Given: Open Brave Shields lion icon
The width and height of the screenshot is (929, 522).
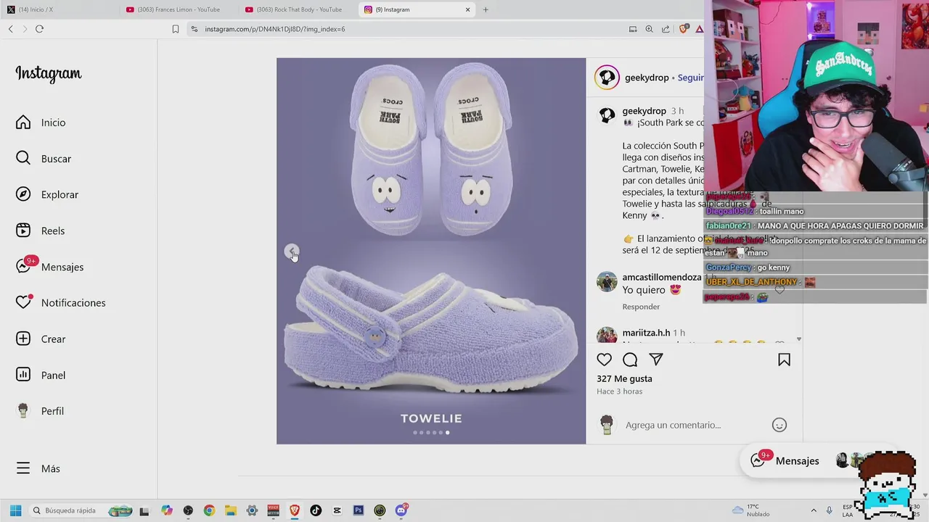Looking at the screenshot, I should click(x=683, y=29).
